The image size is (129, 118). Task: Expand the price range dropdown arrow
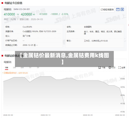pyautogui.click(x=34, y=14)
